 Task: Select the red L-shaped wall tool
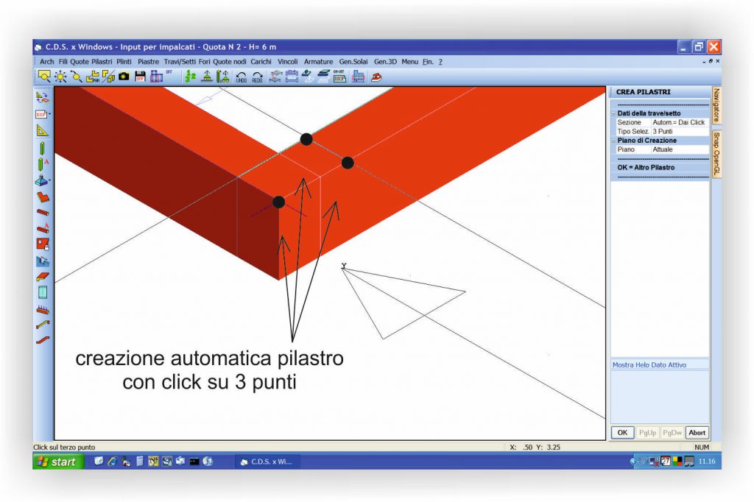pyautogui.click(x=43, y=197)
